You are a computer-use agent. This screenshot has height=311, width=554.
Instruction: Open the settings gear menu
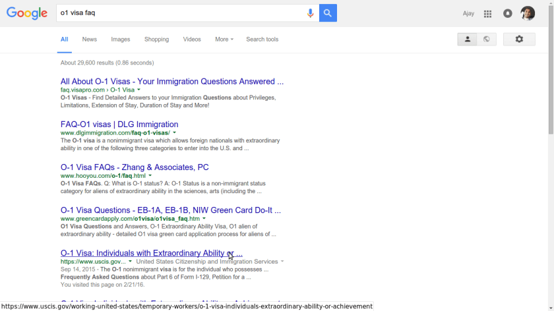tap(519, 40)
